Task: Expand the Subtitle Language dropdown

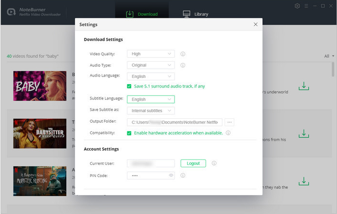Action: point(150,100)
